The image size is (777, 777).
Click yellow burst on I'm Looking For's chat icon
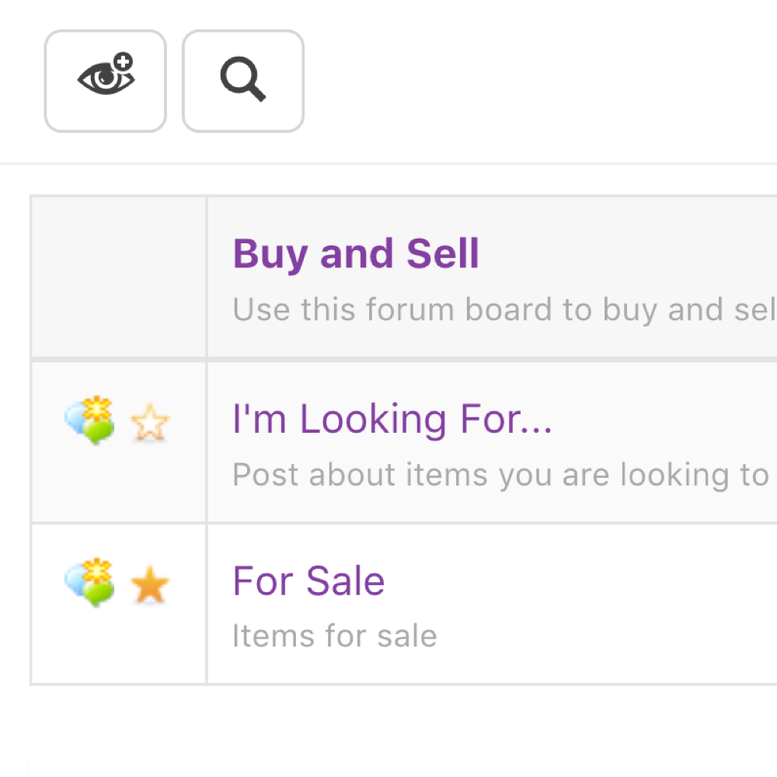(x=98, y=408)
